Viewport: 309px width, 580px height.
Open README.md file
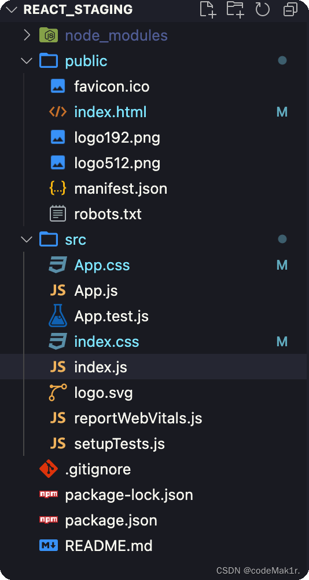[109, 546]
